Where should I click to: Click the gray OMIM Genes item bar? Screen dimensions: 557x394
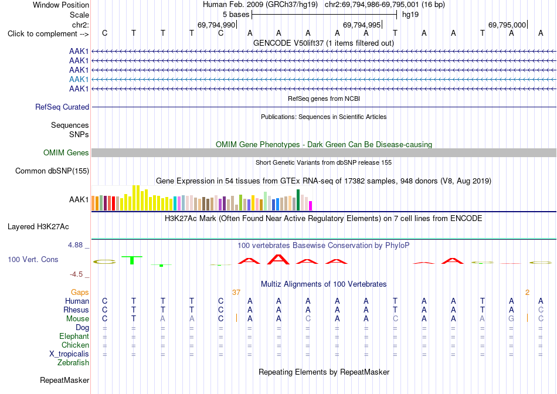click(324, 153)
